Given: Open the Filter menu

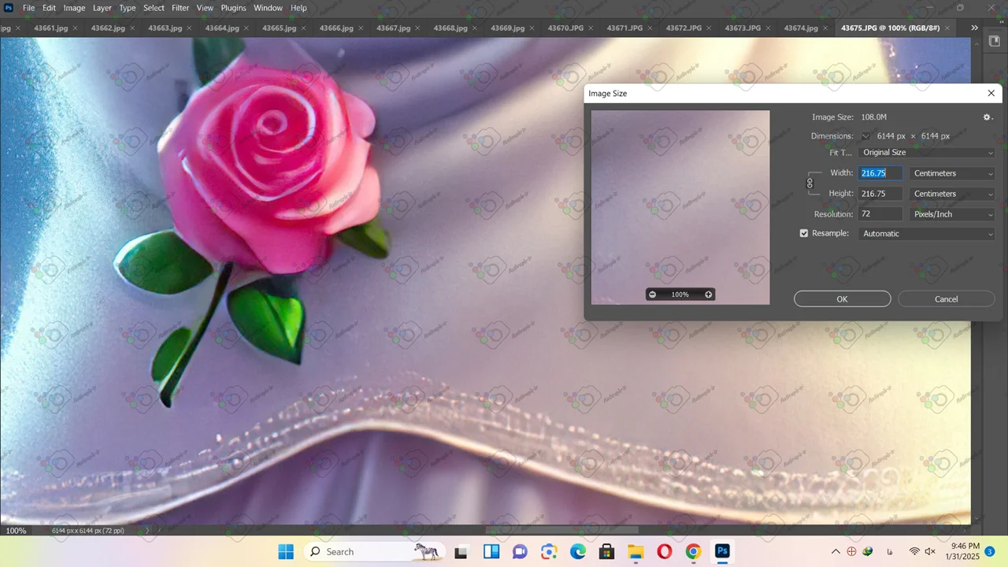Looking at the screenshot, I should (180, 8).
